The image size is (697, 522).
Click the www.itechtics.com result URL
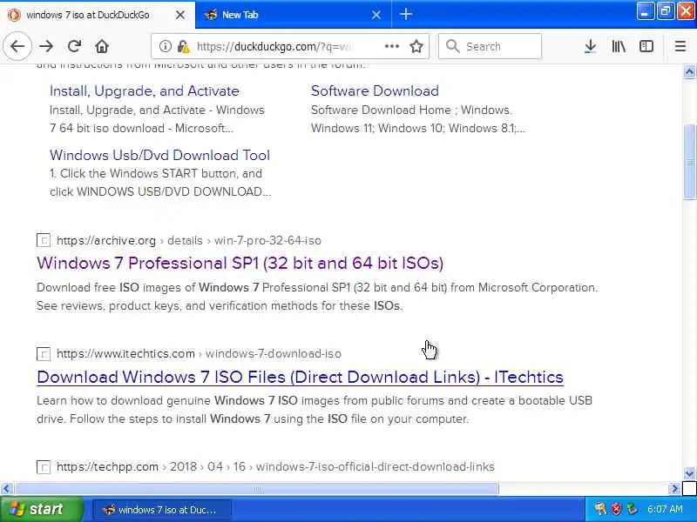pyautogui.click(x=199, y=354)
